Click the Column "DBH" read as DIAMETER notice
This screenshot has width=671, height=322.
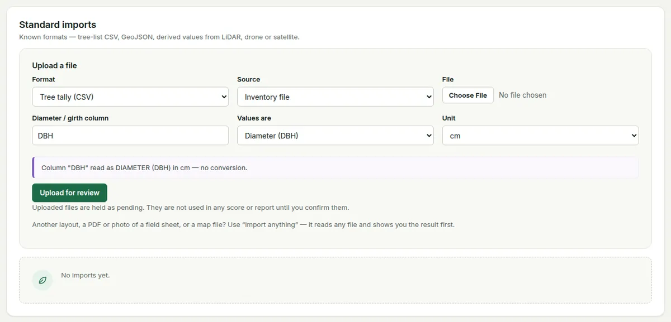335,167
